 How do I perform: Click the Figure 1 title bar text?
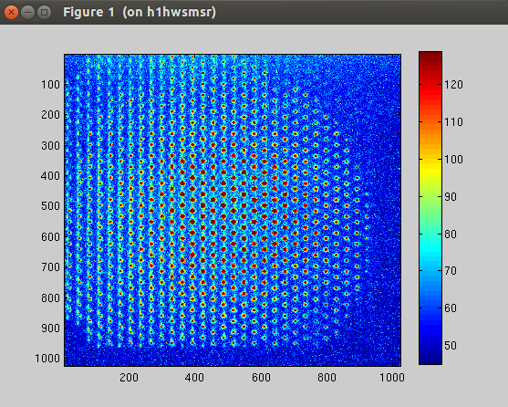click(x=140, y=12)
